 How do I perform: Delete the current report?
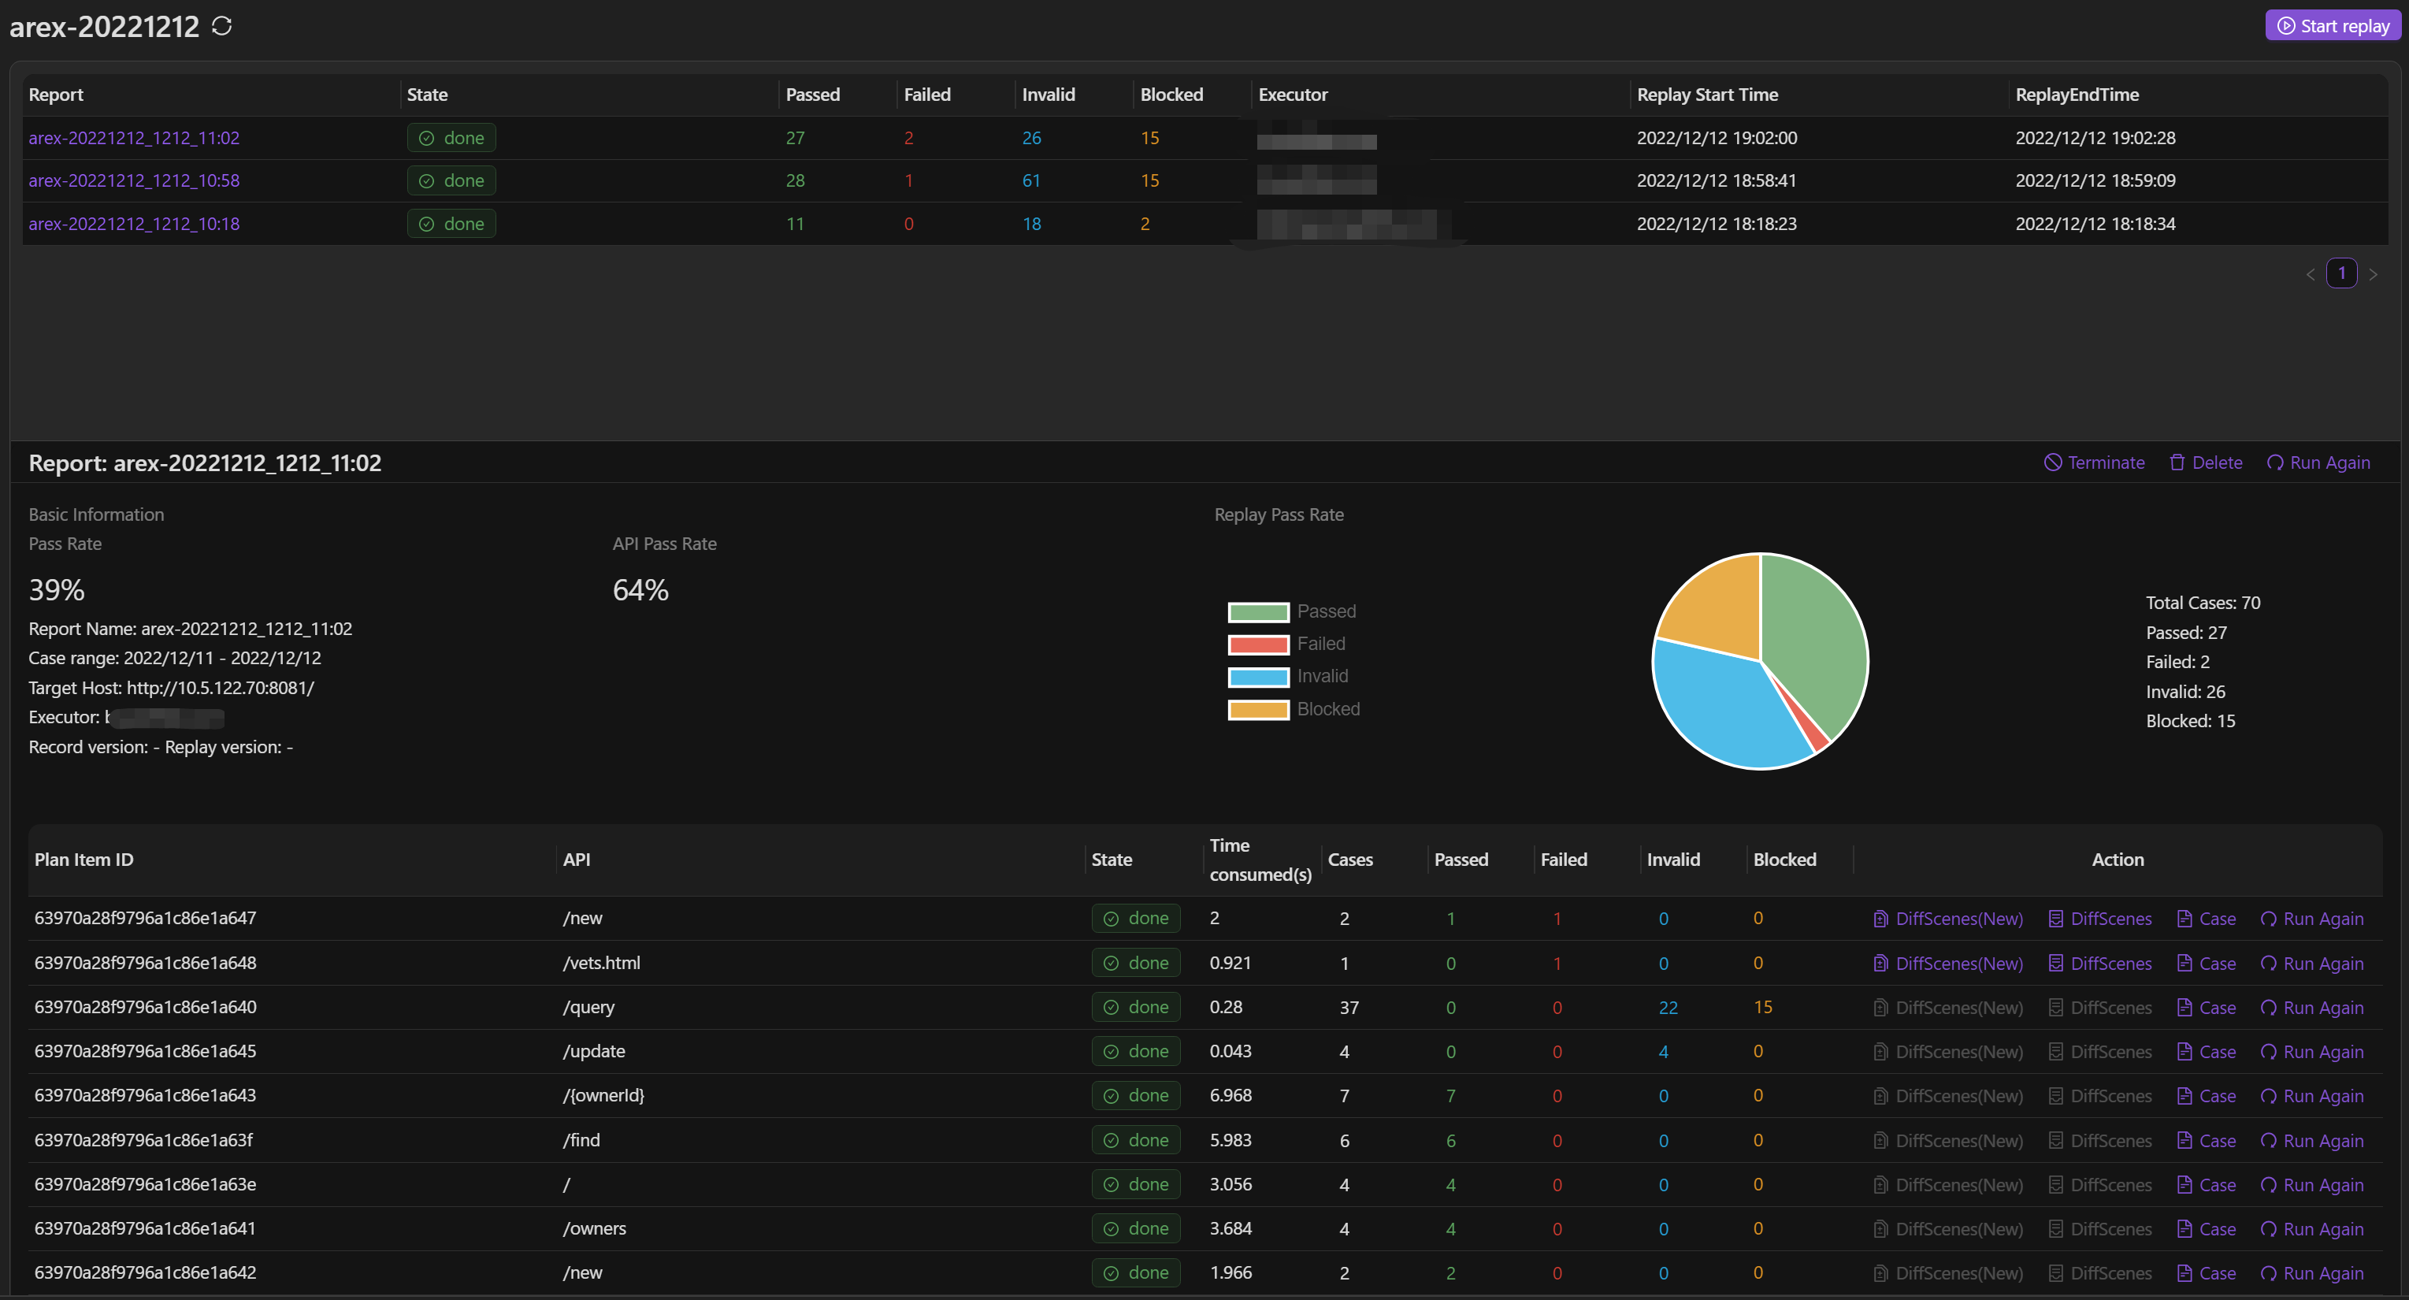2206,463
